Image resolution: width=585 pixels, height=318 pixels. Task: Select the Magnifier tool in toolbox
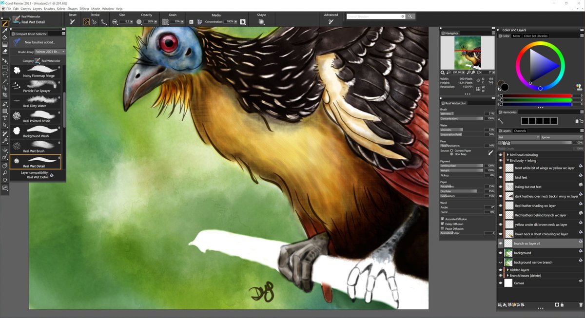click(5, 173)
